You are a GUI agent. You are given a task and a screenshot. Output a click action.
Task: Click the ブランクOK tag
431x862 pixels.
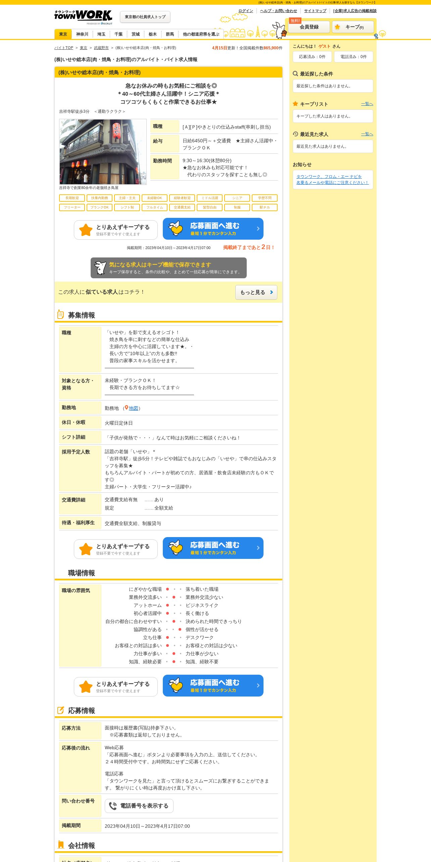pos(100,207)
